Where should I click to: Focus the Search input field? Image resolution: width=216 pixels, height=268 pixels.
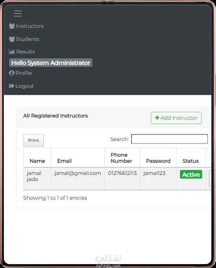[x=169, y=139]
